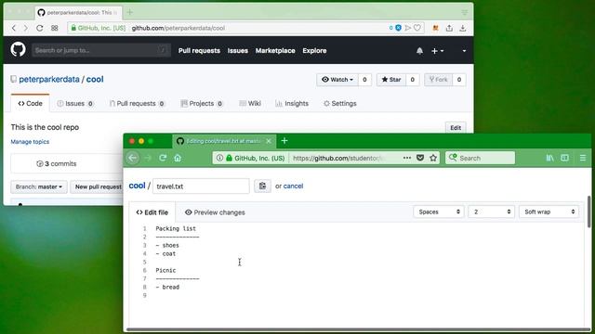Click the cool breadcrumb link in the editor
Screen dimensions: 595x334
point(137,186)
